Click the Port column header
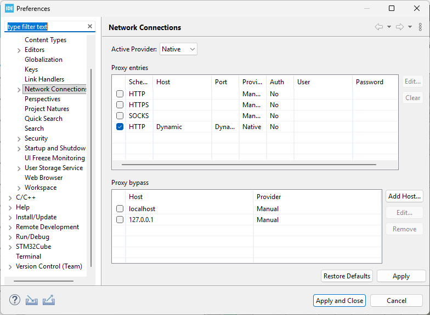Screen dimensions: 430x315 225,82
